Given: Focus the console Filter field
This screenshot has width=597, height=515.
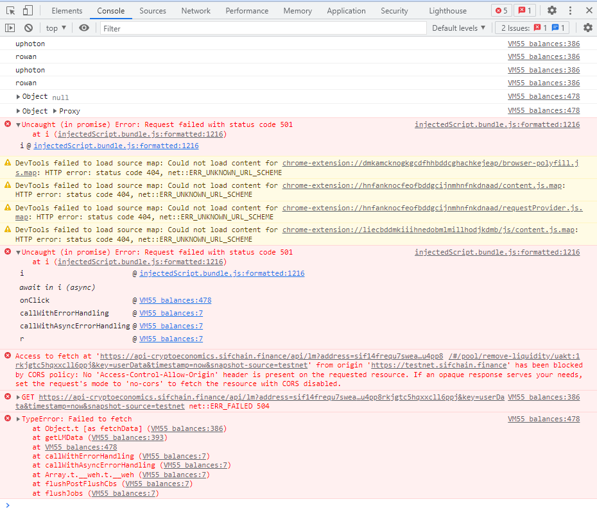Looking at the screenshot, I should [x=263, y=28].
